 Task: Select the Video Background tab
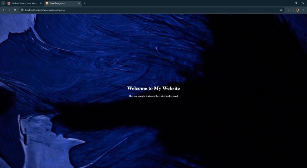coord(61,3)
